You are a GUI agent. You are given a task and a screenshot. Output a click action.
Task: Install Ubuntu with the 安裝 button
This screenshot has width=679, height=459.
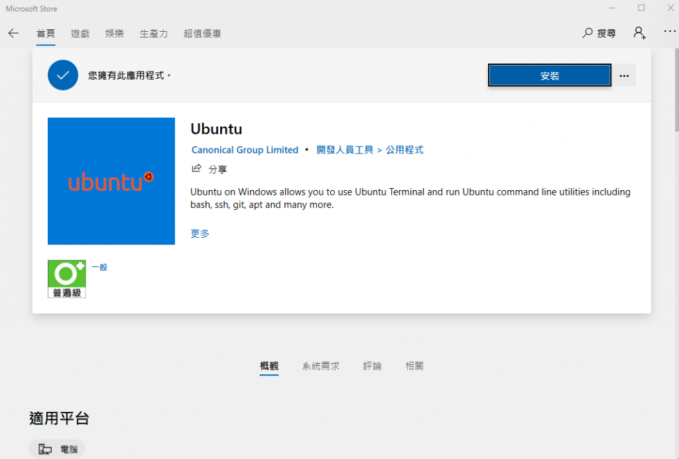click(550, 76)
